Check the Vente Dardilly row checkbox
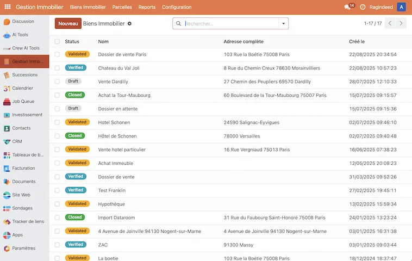Image resolution: width=412 pixels, height=261 pixels. pyautogui.click(x=57, y=82)
